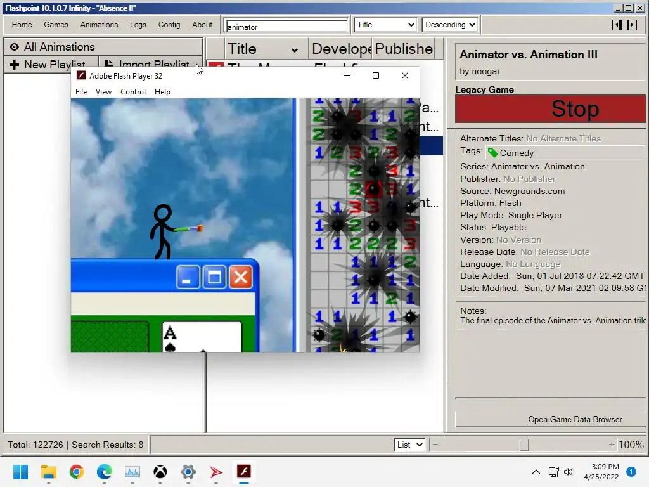Click 'Total: 122726 | Search Results: 8' status
This screenshot has width=649, height=487.
click(75, 445)
